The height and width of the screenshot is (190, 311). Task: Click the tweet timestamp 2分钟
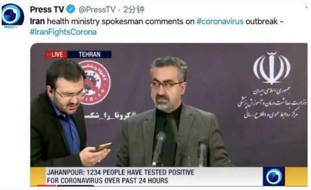[134, 9]
